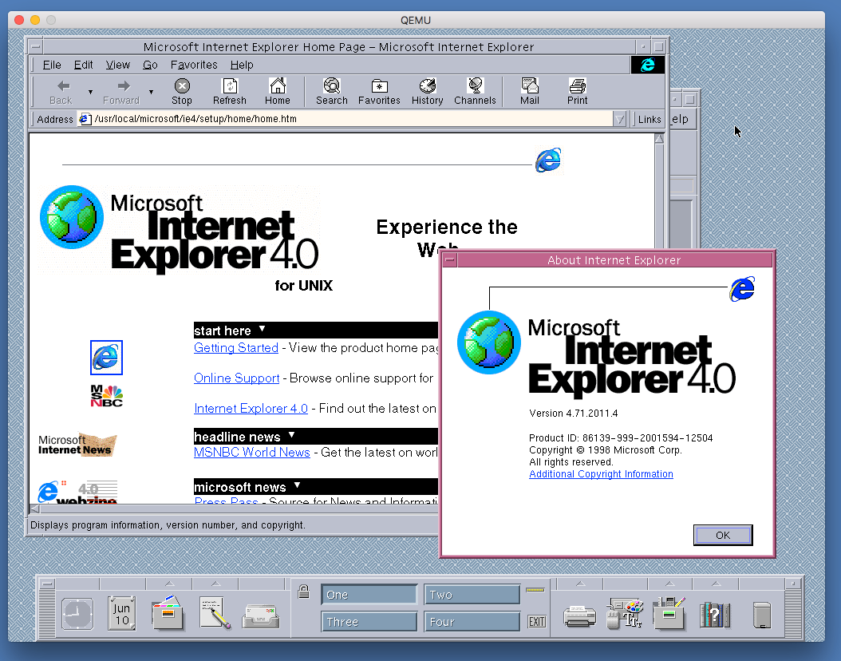Refresh the current page
The height and width of the screenshot is (661, 841).
[230, 92]
